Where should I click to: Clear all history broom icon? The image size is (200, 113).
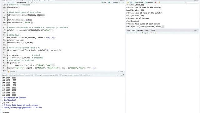coord(159,3)
